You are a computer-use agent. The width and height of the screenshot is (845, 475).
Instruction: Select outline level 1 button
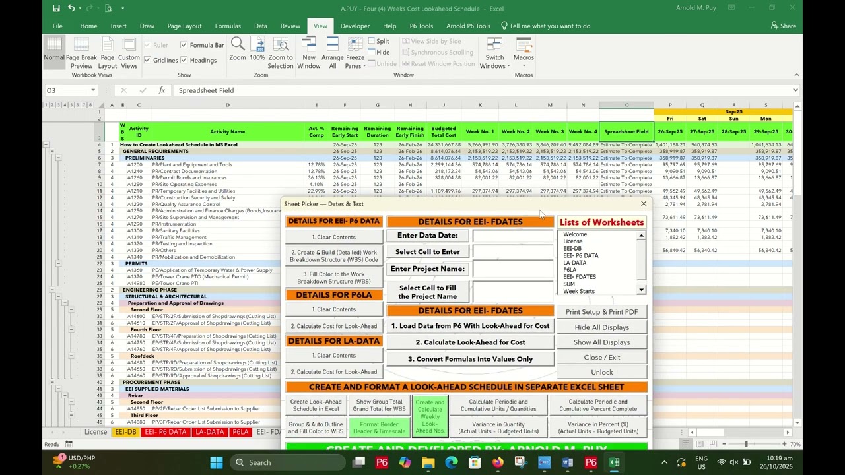(x=46, y=105)
